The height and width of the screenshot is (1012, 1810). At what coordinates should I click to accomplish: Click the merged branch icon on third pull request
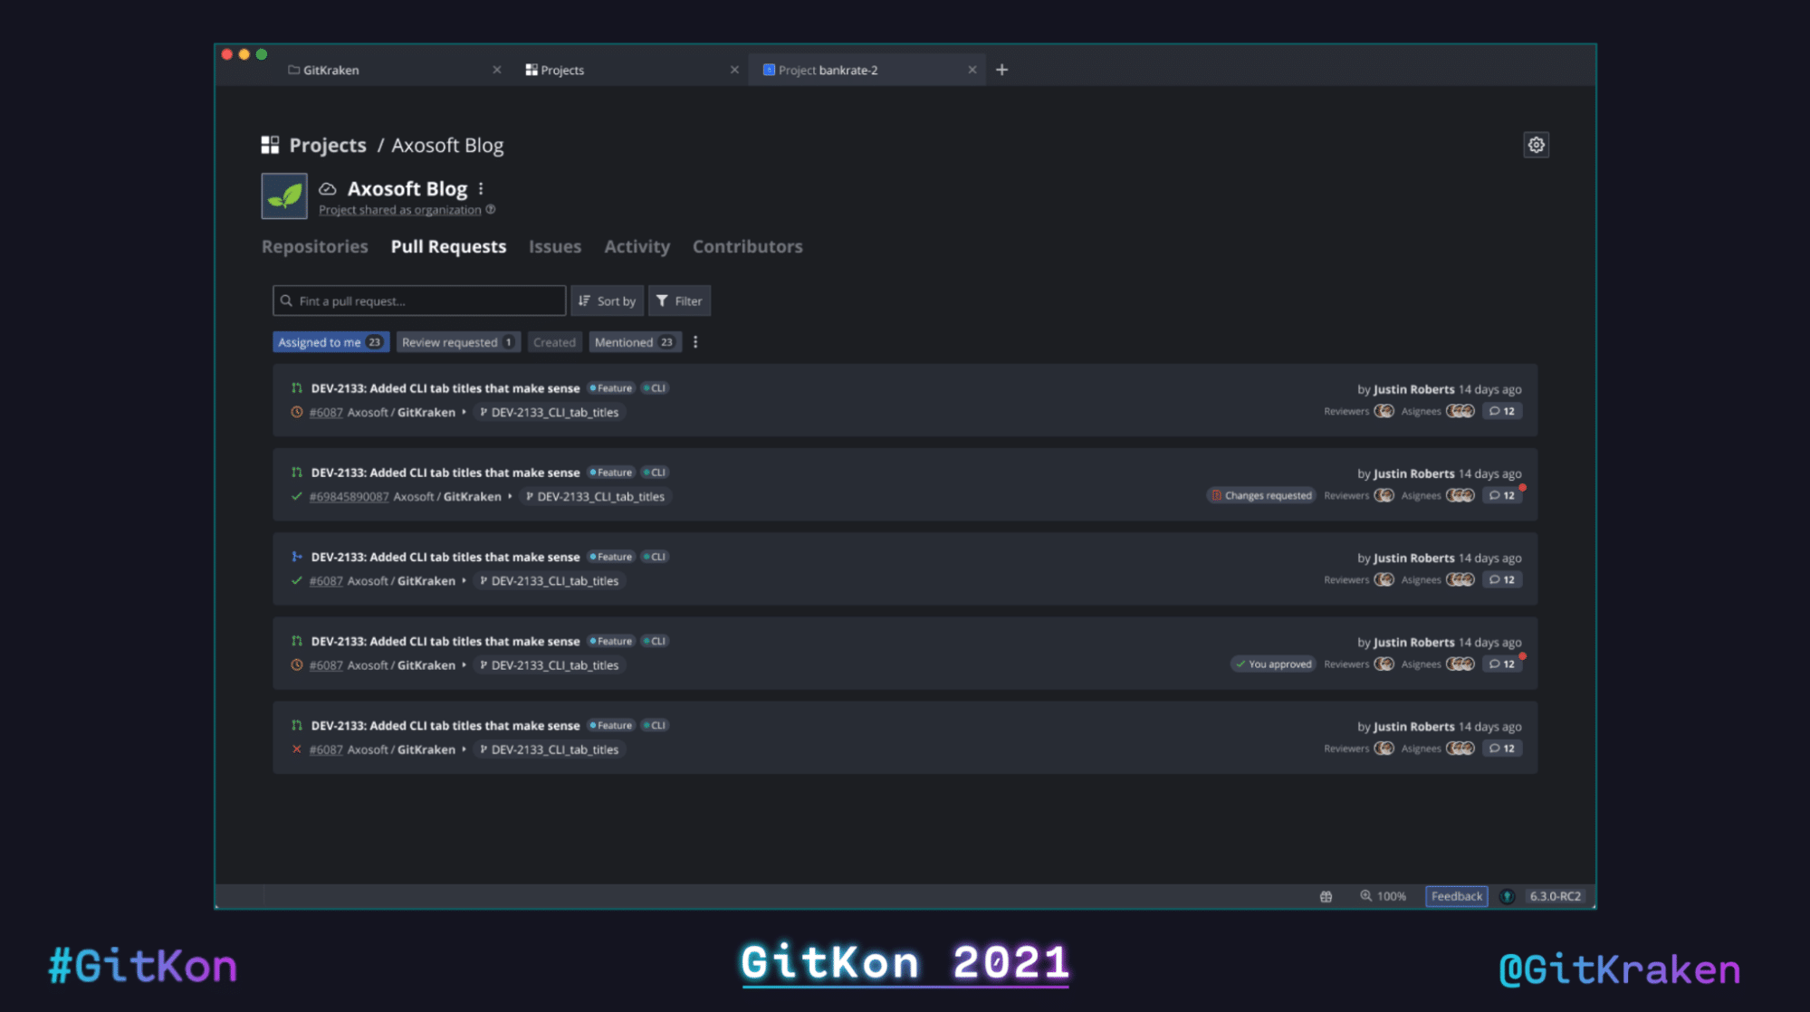296,557
